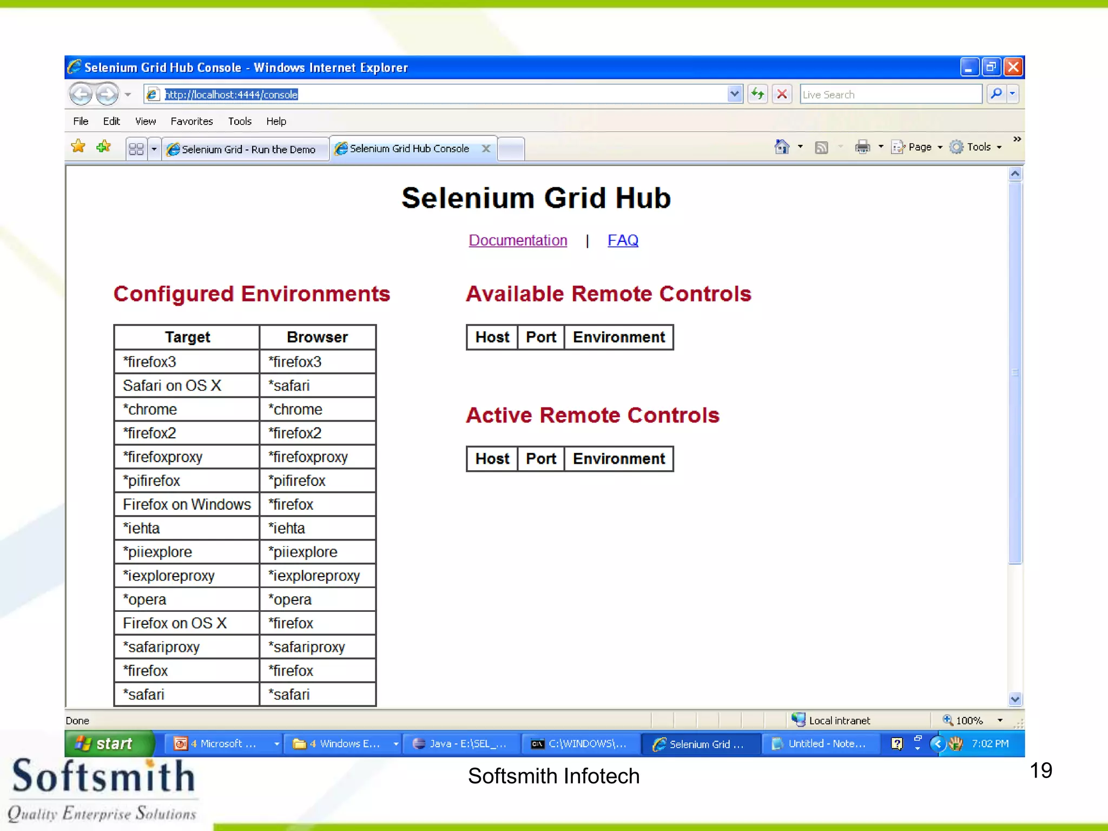This screenshot has height=831, width=1108.
Task: Open the Favorites menu
Action: (x=192, y=121)
